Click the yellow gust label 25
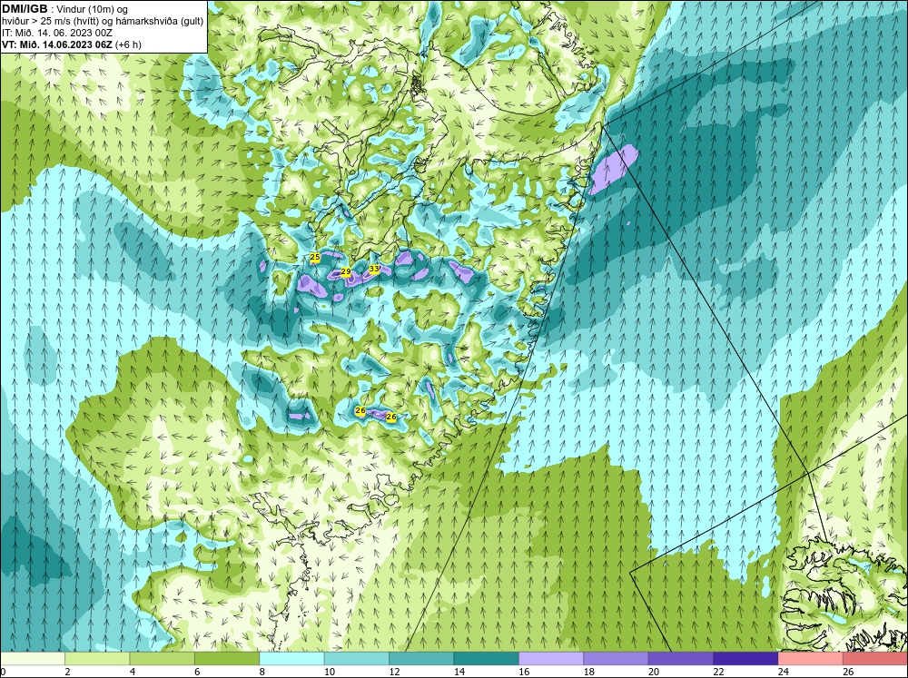This screenshot has width=908, height=678. [x=315, y=257]
